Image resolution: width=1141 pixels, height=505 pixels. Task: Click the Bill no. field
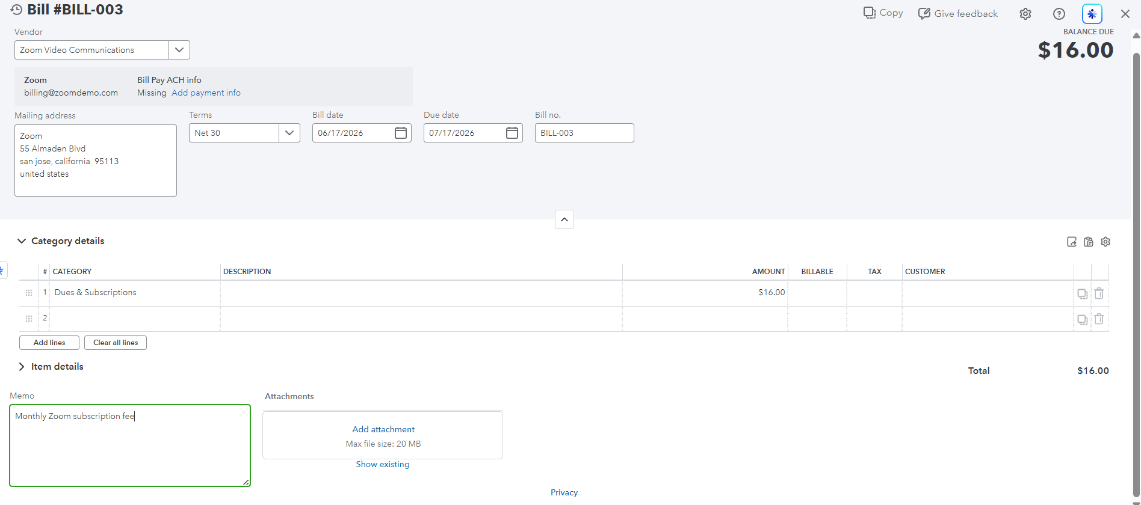point(584,133)
